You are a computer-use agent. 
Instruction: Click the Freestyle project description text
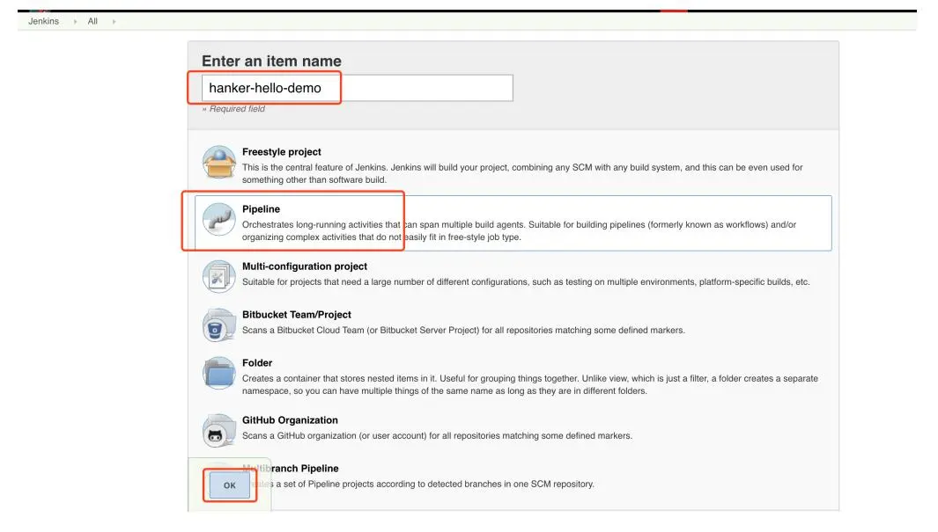point(522,174)
